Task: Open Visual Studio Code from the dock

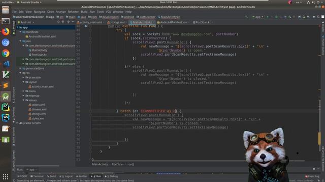Action: coord(6,64)
